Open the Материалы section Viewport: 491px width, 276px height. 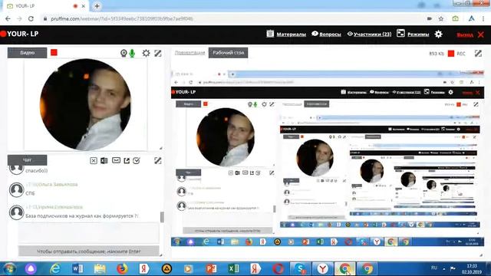pyautogui.click(x=286, y=34)
